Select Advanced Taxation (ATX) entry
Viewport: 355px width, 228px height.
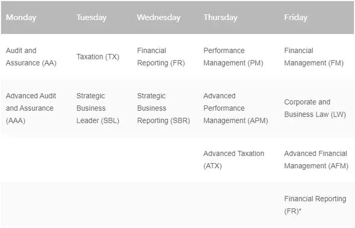[234, 160]
